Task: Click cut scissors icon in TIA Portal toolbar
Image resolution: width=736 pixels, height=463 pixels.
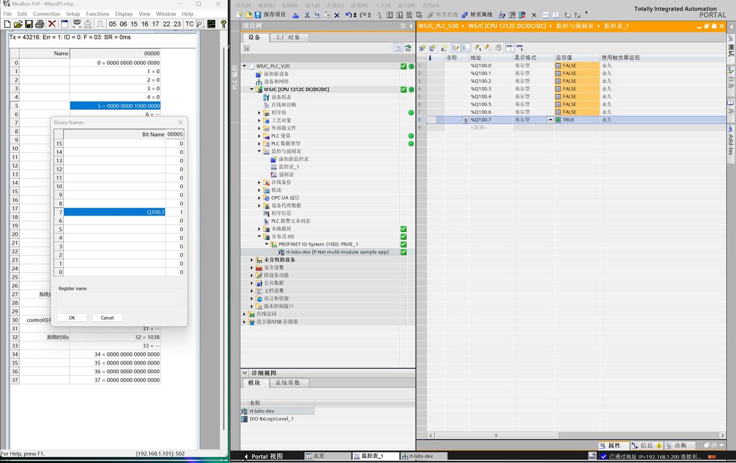Action: pos(307,14)
